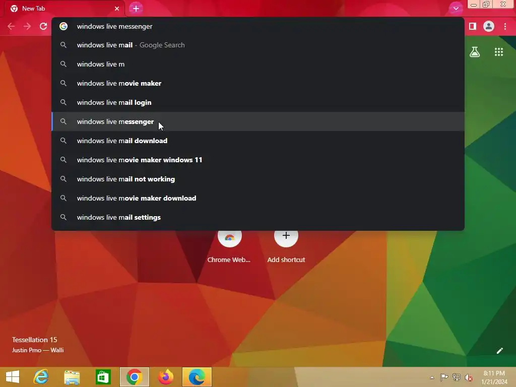Toggle the Chrome side panel icon

[x=473, y=26]
